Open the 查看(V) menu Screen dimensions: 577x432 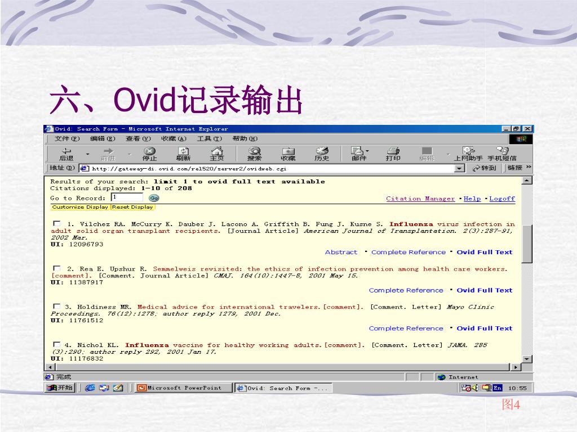tap(139, 139)
